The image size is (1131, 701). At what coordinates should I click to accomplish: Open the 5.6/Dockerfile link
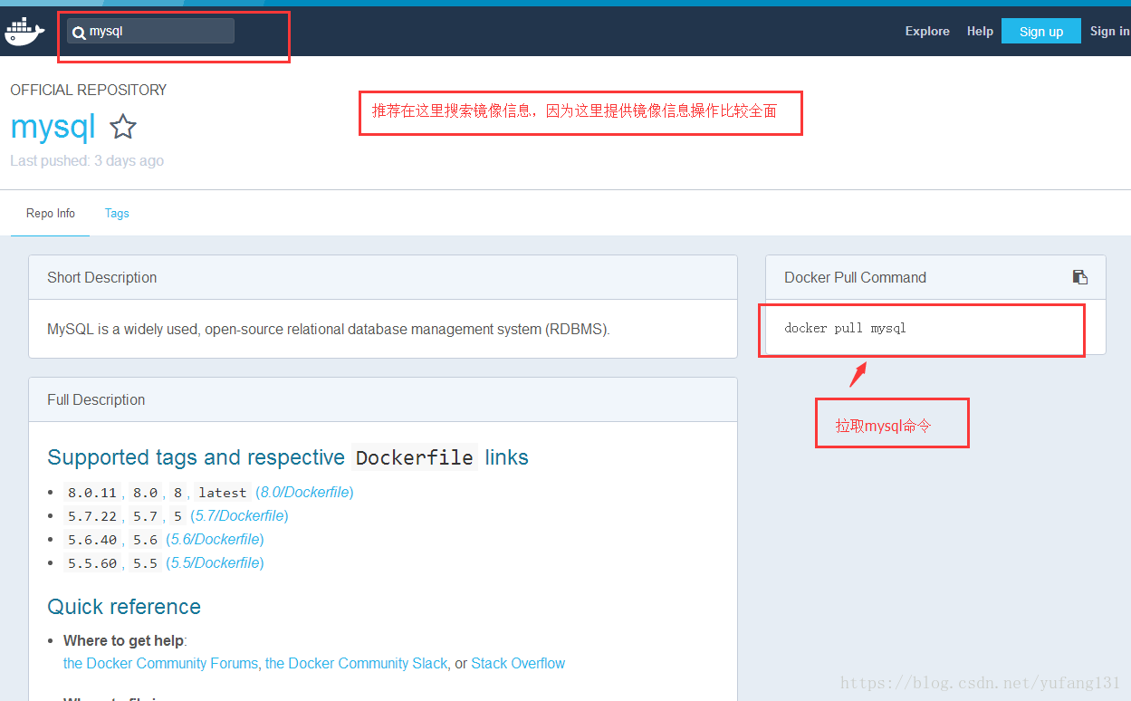[x=215, y=540]
